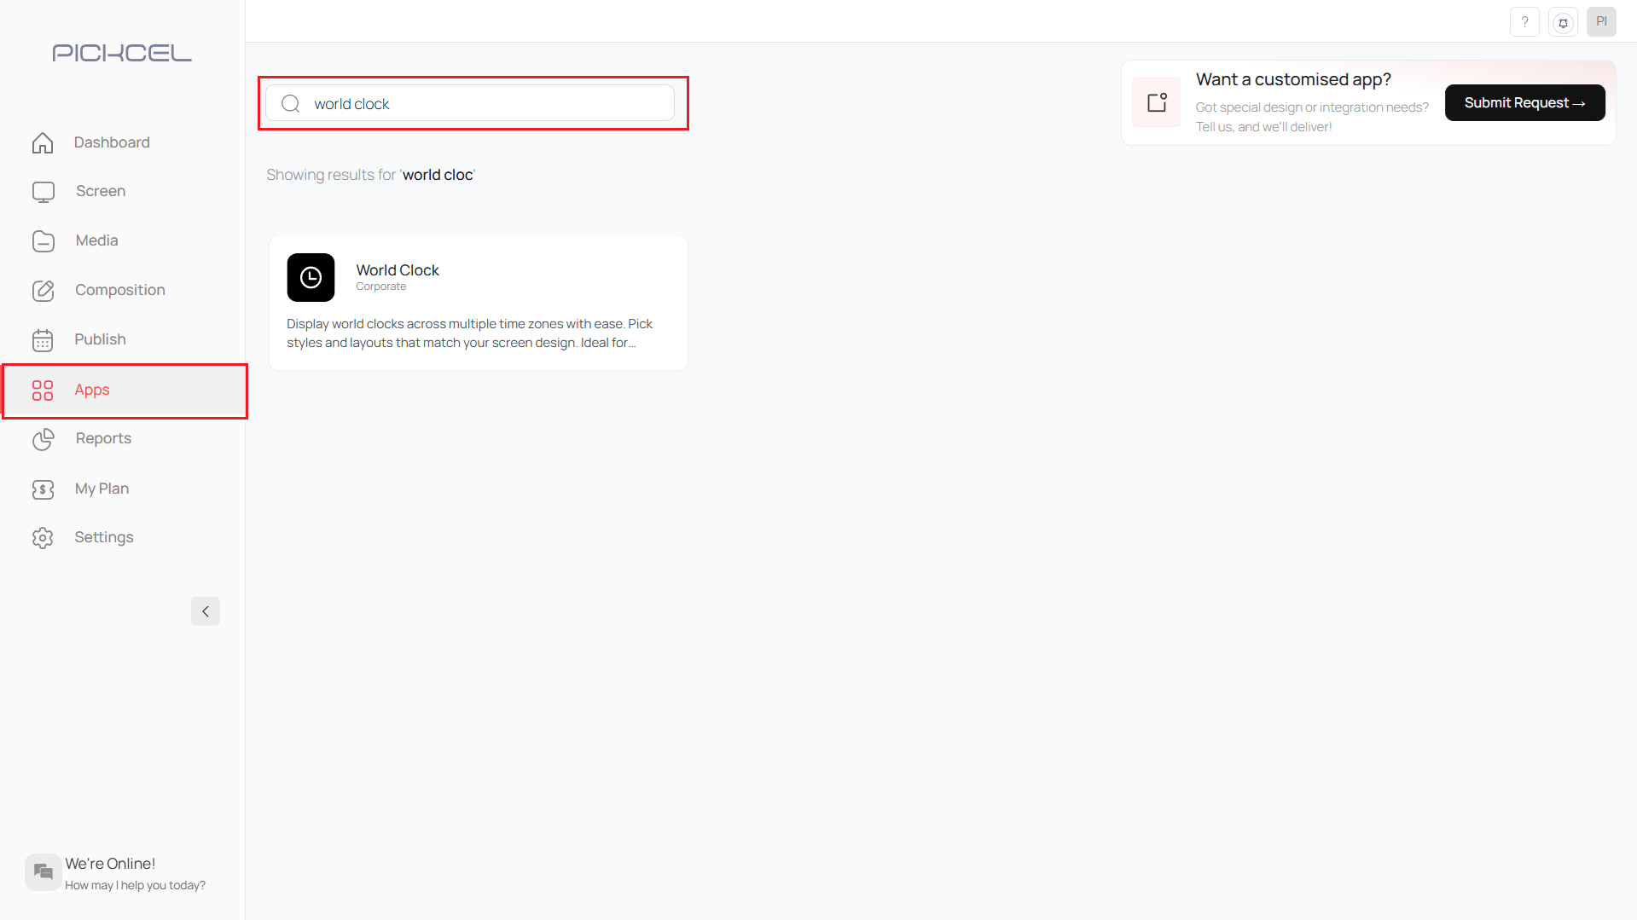Click the Settings gear icon

43,538
